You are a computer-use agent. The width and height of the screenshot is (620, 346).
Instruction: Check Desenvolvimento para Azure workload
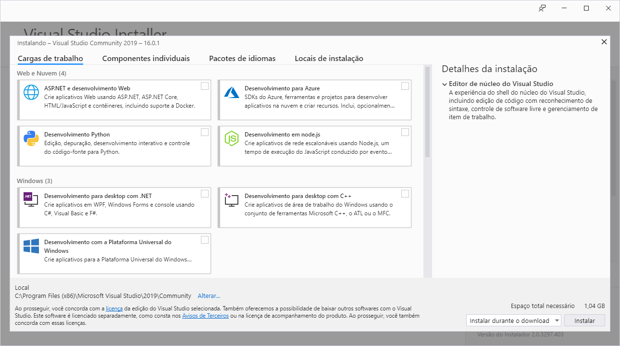pyautogui.click(x=405, y=86)
